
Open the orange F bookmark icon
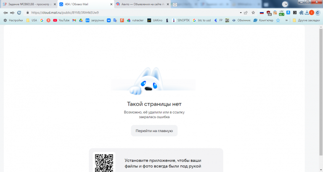[x=122, y=20]
